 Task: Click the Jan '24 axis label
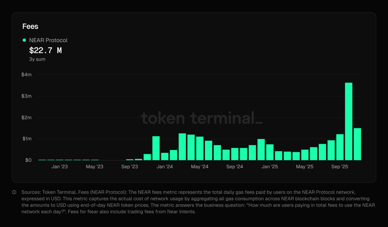[164, 166]
